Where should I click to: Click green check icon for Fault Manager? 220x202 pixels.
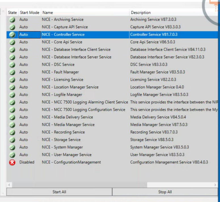(12, 72)
